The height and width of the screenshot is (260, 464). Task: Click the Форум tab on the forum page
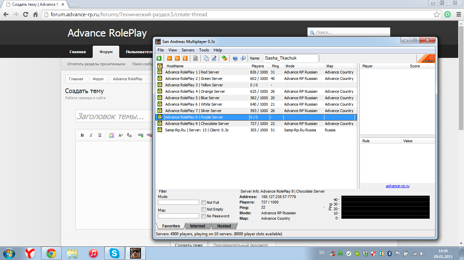point(106,52)
